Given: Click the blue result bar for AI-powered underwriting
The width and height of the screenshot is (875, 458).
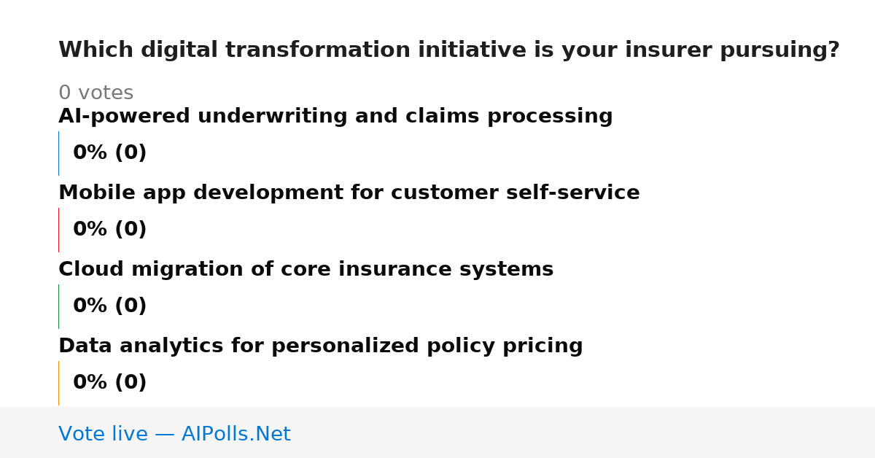Looking at the screenshot, I should [x=58, y=153].
